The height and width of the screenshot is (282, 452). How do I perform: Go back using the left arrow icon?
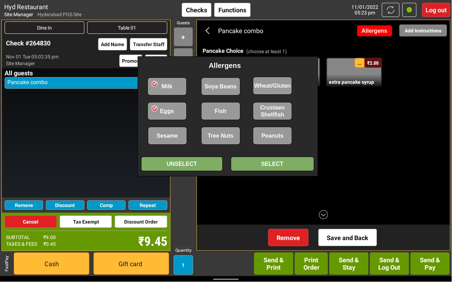[x=207, y=31]
